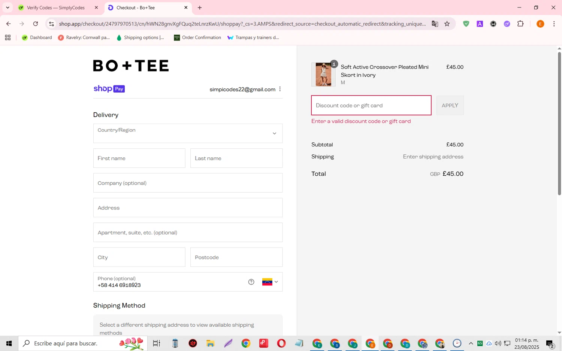
Task: Open phone number help question-mark icon
Action: click(x=251, y=282)
